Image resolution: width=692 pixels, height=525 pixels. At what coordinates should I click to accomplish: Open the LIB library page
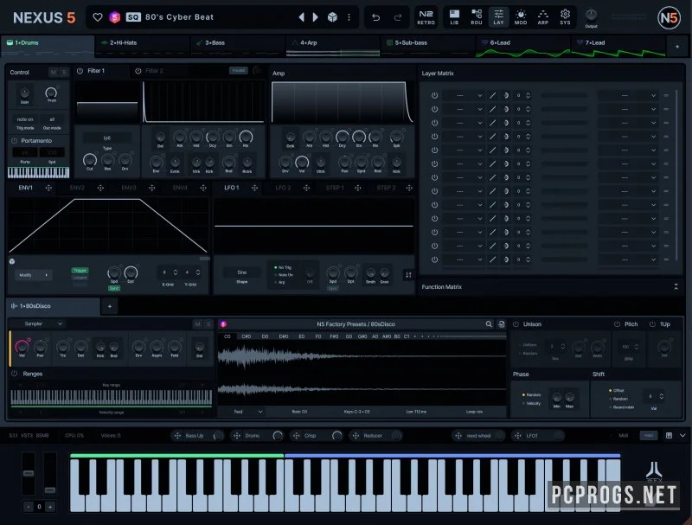point(454,17)
